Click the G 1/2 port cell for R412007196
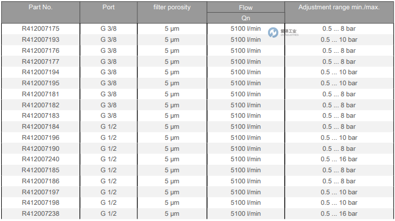 pyautogui.click(x=108, y=138)
